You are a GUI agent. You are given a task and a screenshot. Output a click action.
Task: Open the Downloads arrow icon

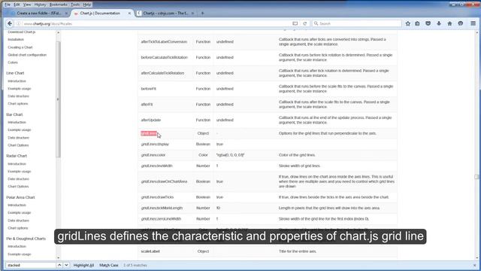click(439, 23)
